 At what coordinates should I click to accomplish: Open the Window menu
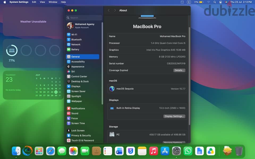point(53,2)
